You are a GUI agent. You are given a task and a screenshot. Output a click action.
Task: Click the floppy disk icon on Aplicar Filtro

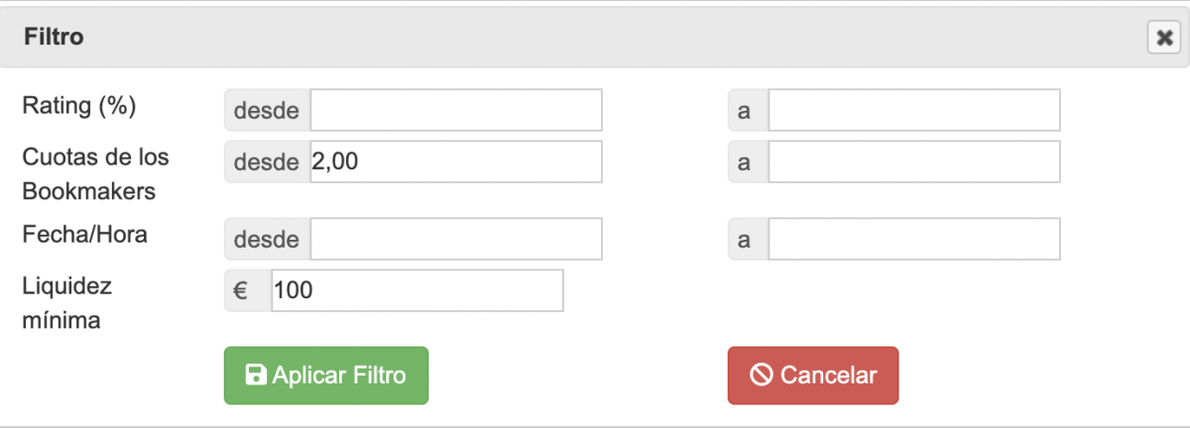[x=255, y=375]
